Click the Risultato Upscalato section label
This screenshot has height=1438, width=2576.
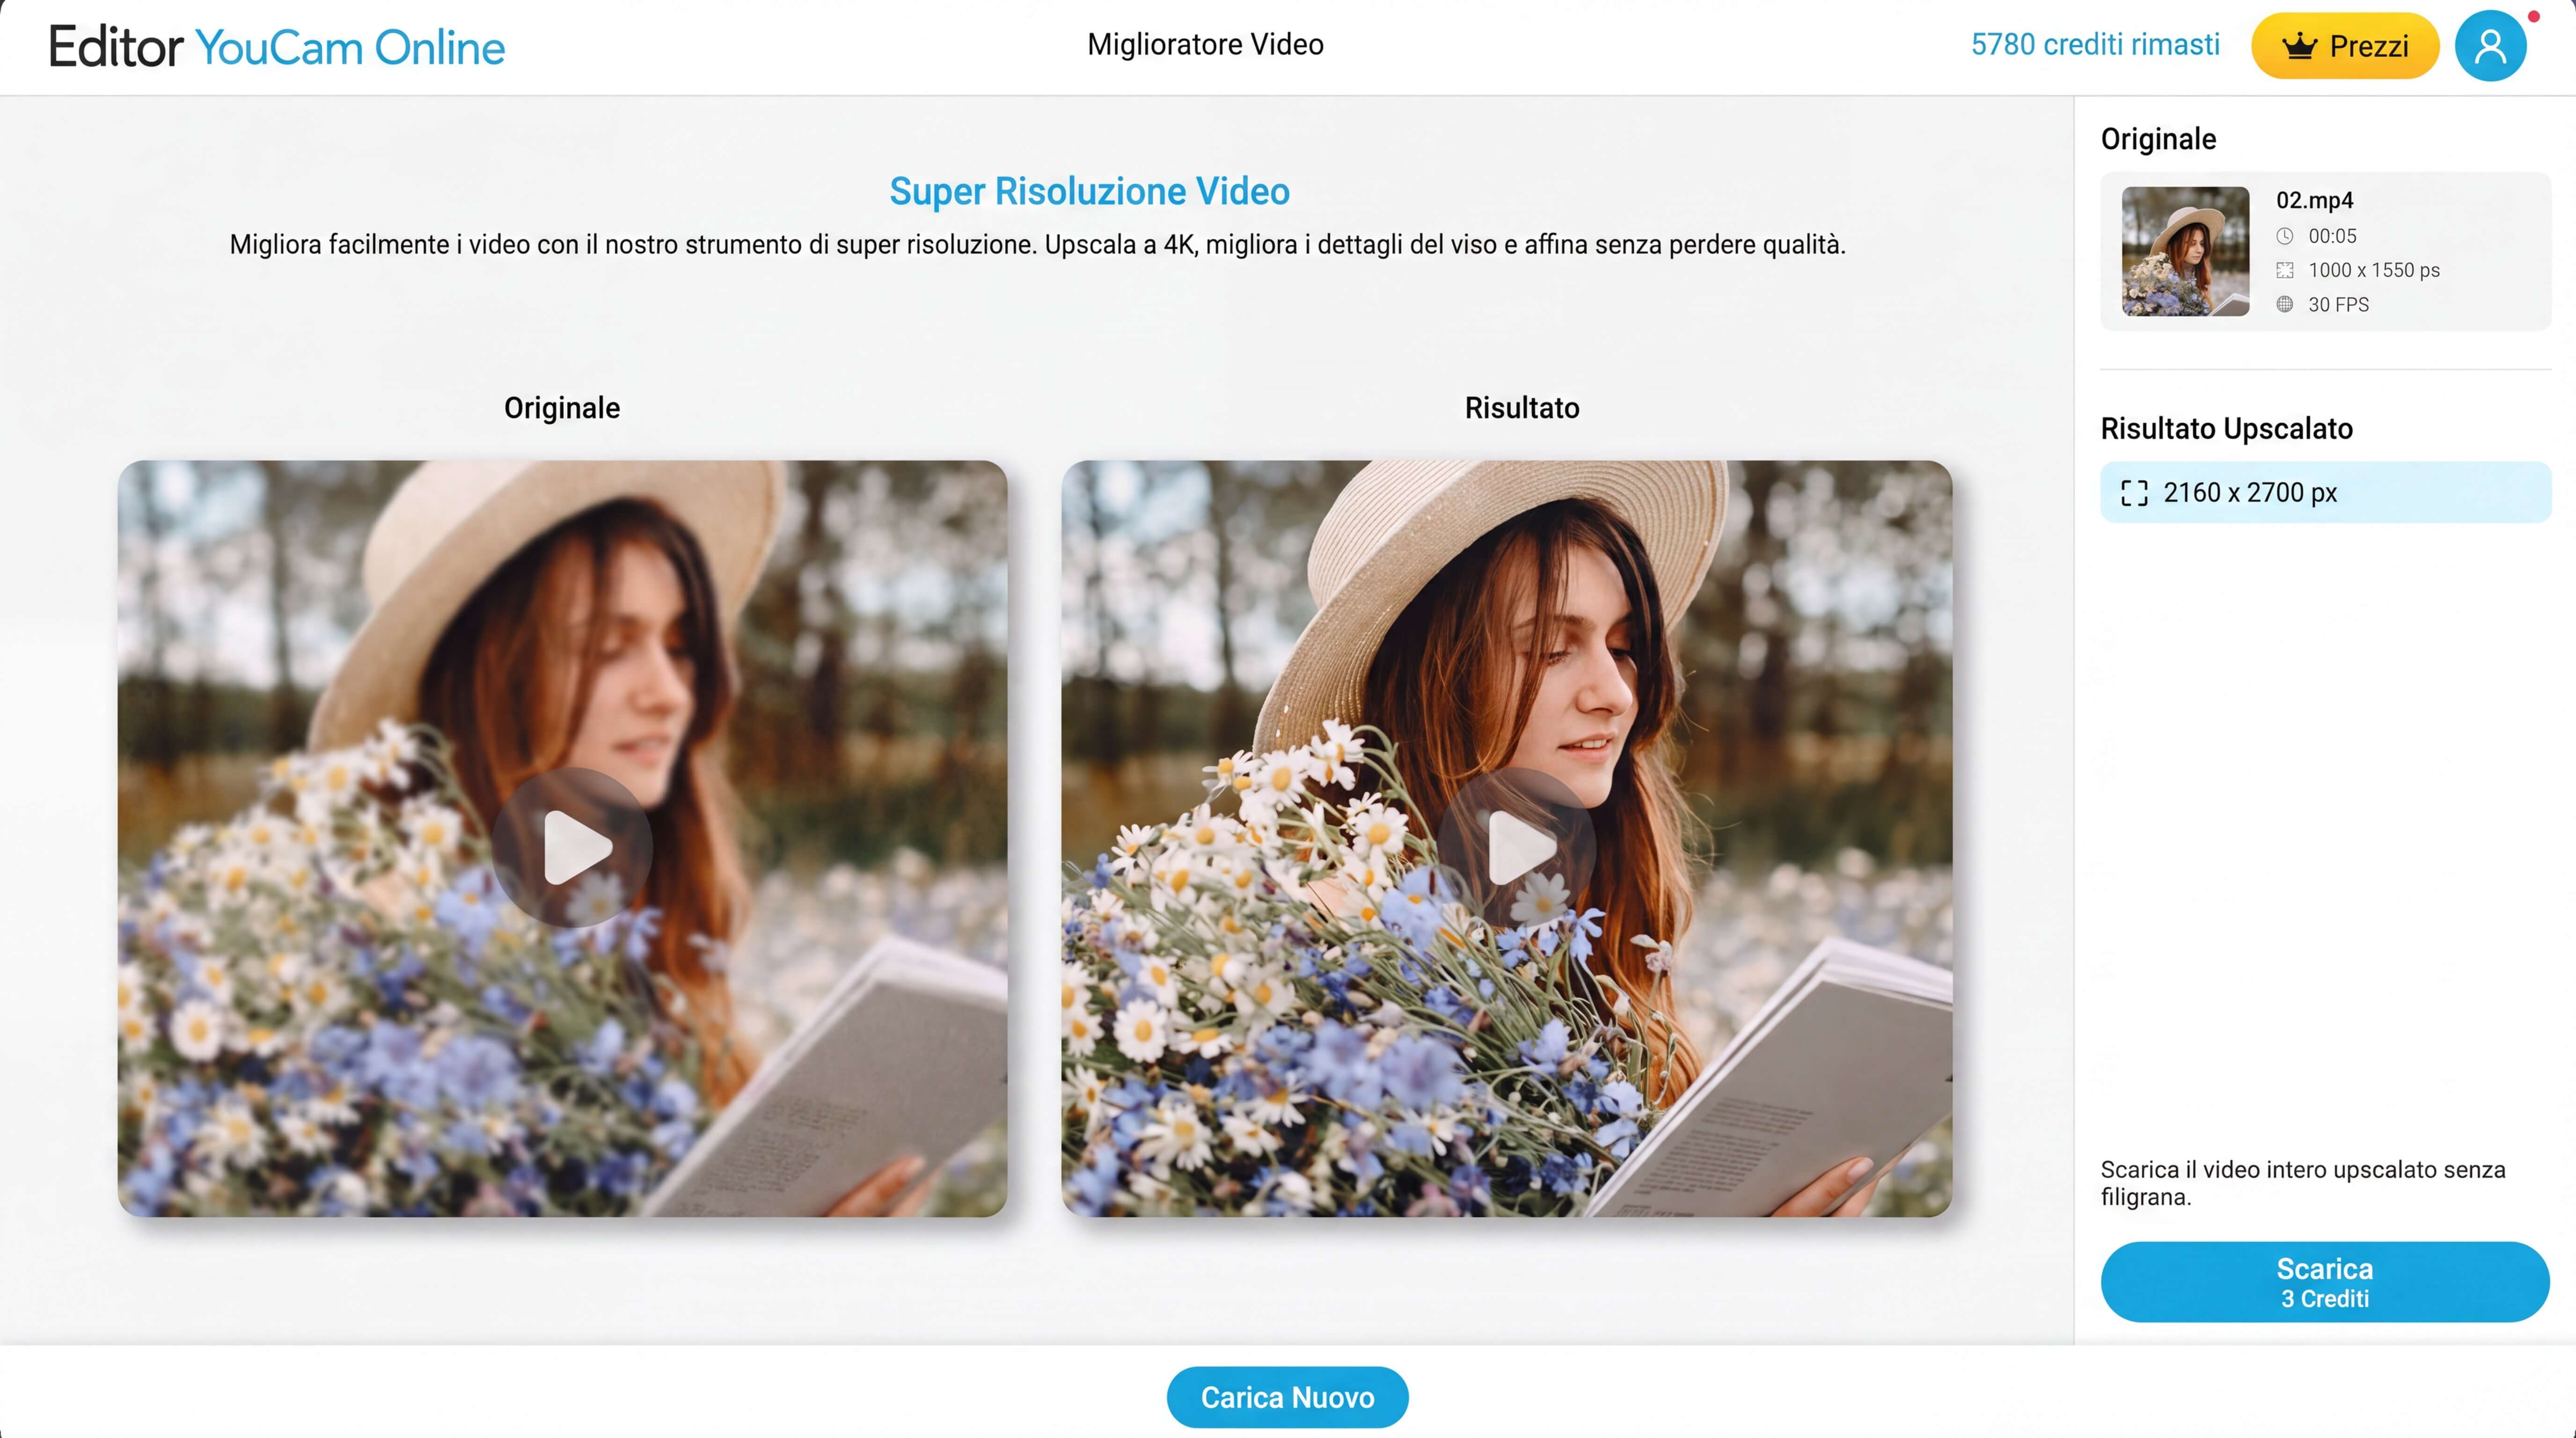(2226, 429)
